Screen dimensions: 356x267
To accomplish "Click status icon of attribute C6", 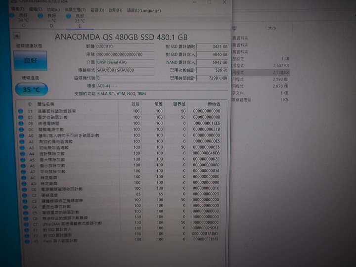I will pyautogui.click(x=26, y=219).
